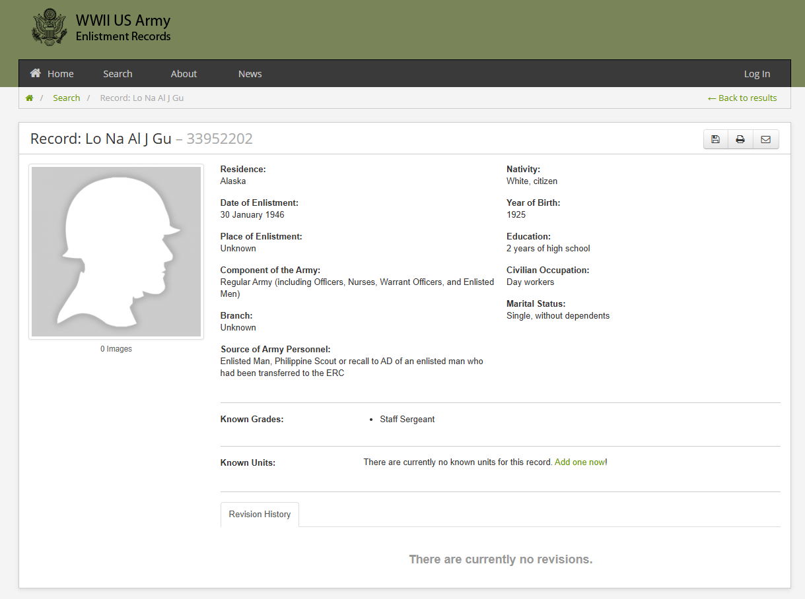Click the save record floppy disk icon
This screenshot has height=599, width=805.
point(715,139)
